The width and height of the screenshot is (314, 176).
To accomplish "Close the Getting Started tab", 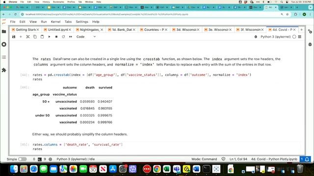I will [38, 30].
